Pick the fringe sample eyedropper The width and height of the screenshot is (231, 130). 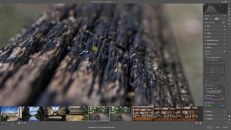216,88
